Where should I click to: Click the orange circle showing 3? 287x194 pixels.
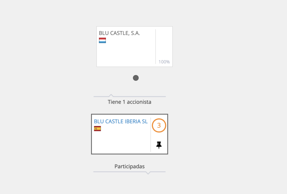[159, 125]
